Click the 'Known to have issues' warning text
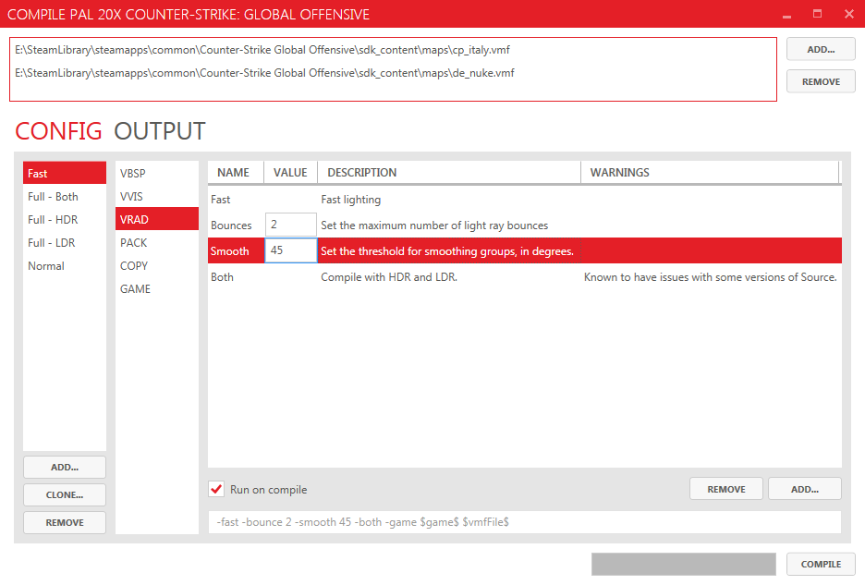The width and height of the screenshot is (865, 585). click(x=711, y=277)
